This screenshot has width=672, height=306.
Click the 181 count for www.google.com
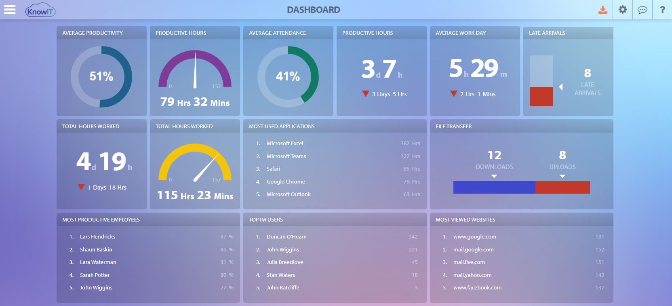600,236
